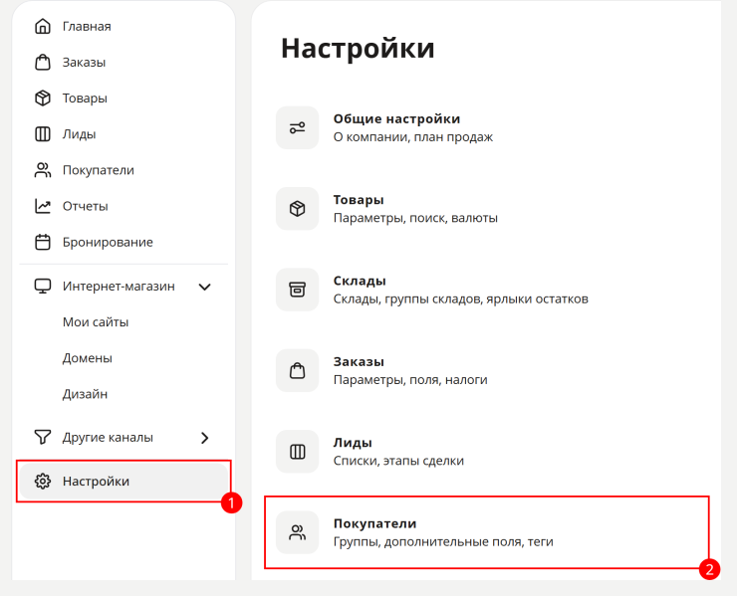Open Общие настройки settings section
The image size is (737, 596).
[x=396, y=118]
